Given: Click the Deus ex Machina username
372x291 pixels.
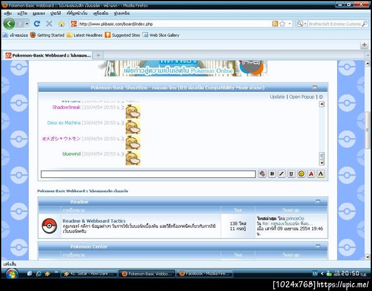Looking at the screenshot, I should pyautogui.click(x=64, y=123).
